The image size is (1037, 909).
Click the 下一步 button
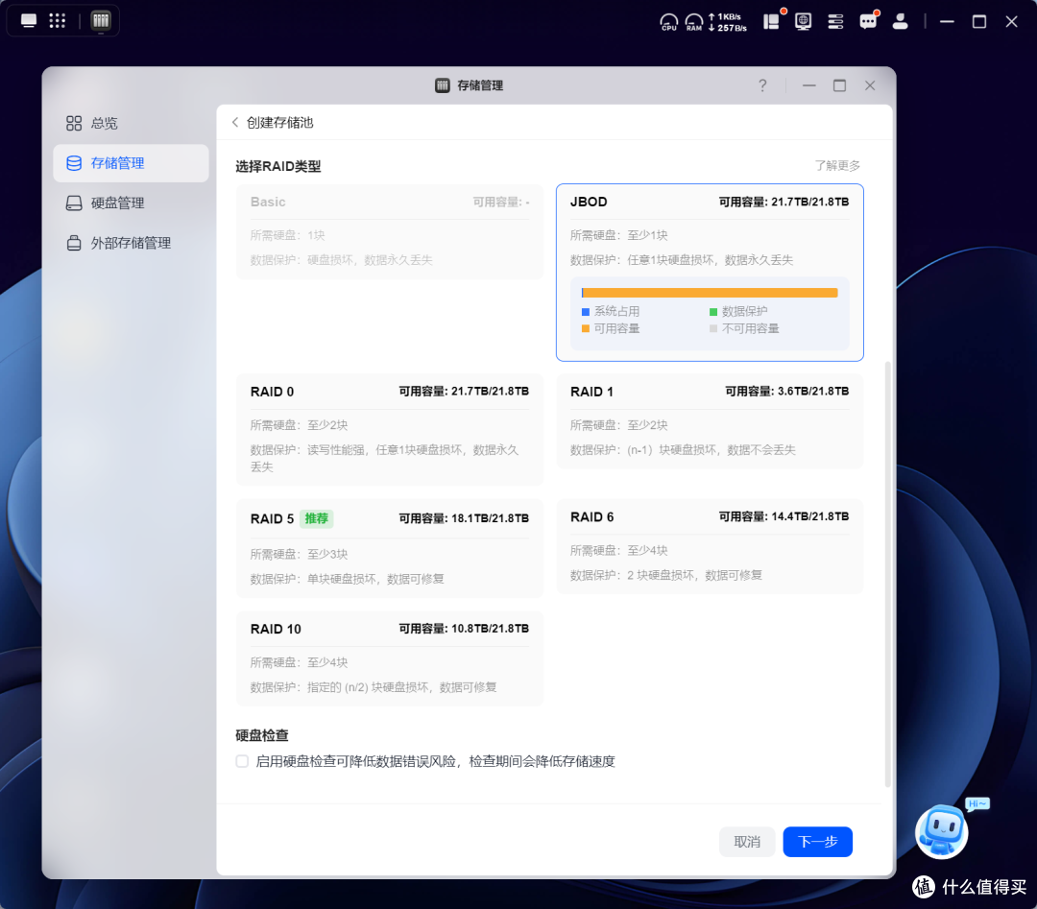tap(817, 842)
